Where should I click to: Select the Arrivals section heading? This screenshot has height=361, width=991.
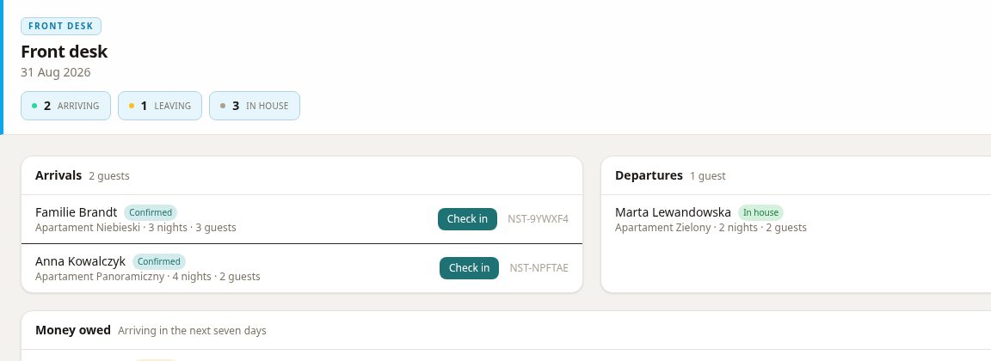58,175
